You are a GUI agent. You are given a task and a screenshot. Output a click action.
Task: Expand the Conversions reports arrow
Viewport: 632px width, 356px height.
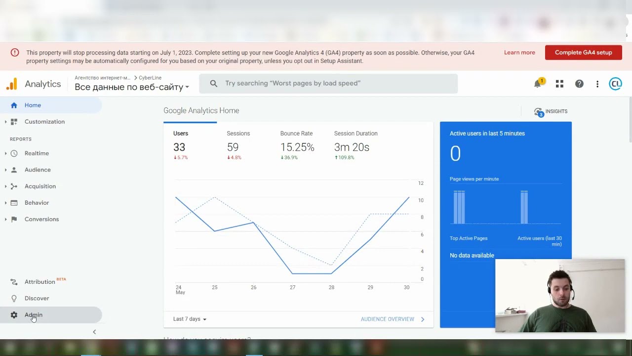click(x=6, y=219)
